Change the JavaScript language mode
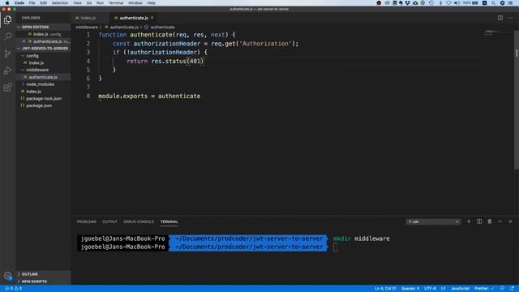Screen dimensions: 519x292 point(460,289)
